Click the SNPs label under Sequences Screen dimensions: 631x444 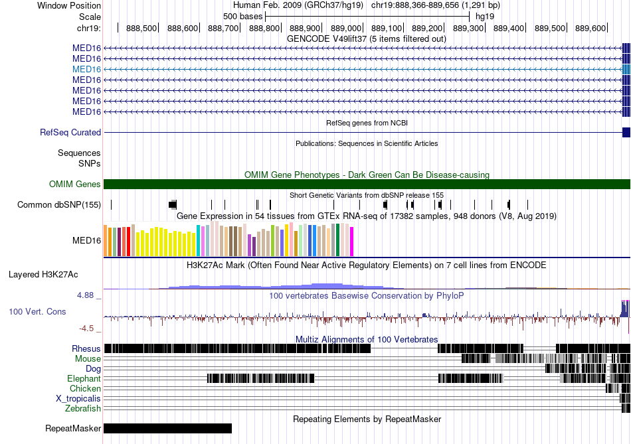tap(90, 164)
